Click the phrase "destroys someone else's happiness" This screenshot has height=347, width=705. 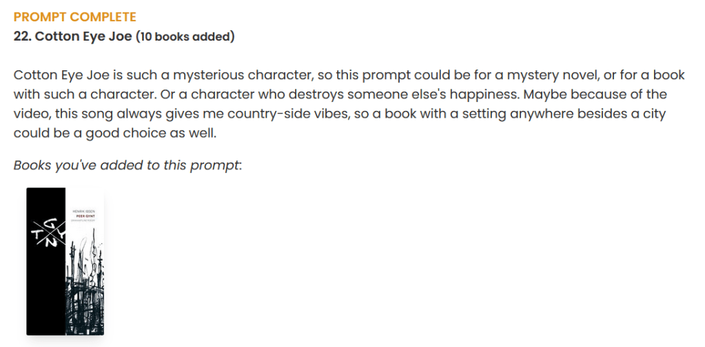(x=438, y=94)
